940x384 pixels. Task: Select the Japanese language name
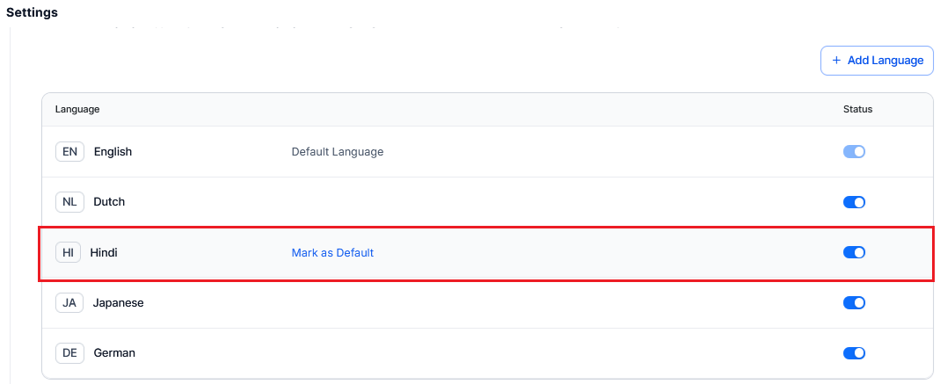coord(118,302)
